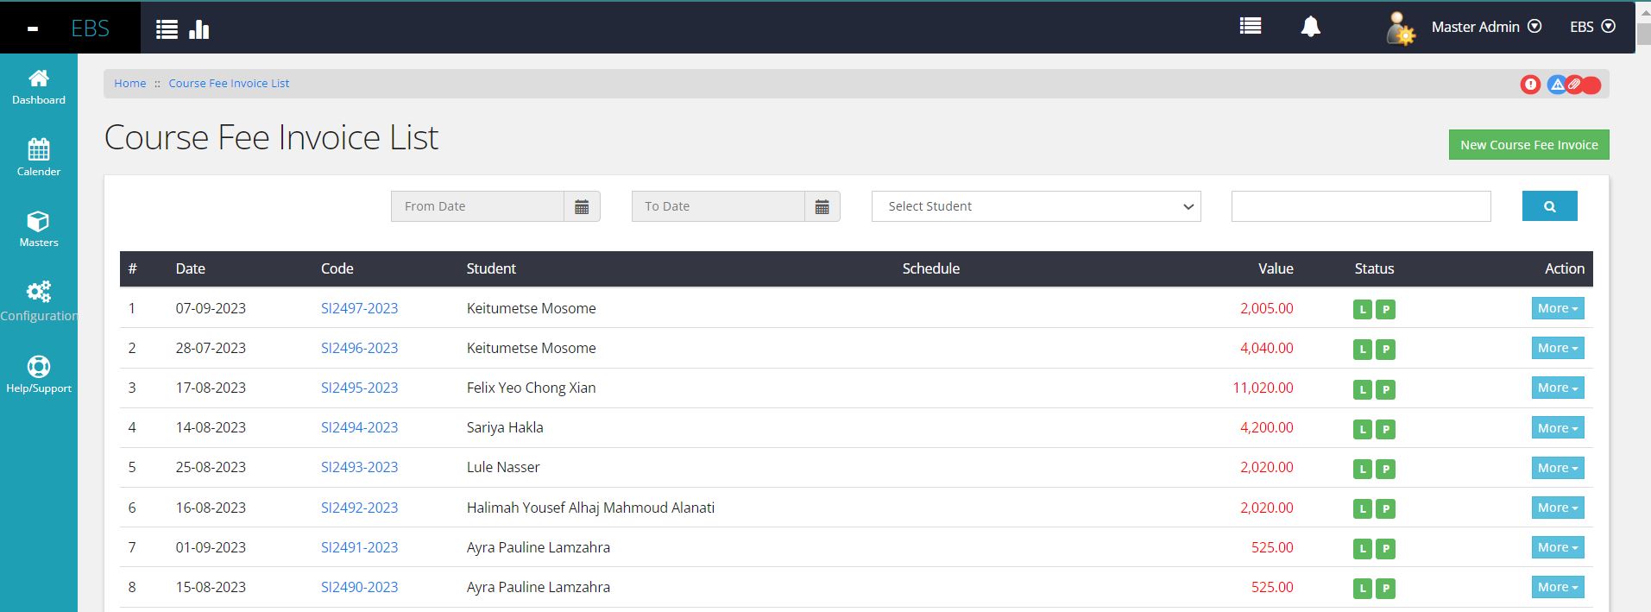1651x612 pixels.
Task: Expand the More menu for invoice SI2497-2023
Action: tap(1557, 308)
